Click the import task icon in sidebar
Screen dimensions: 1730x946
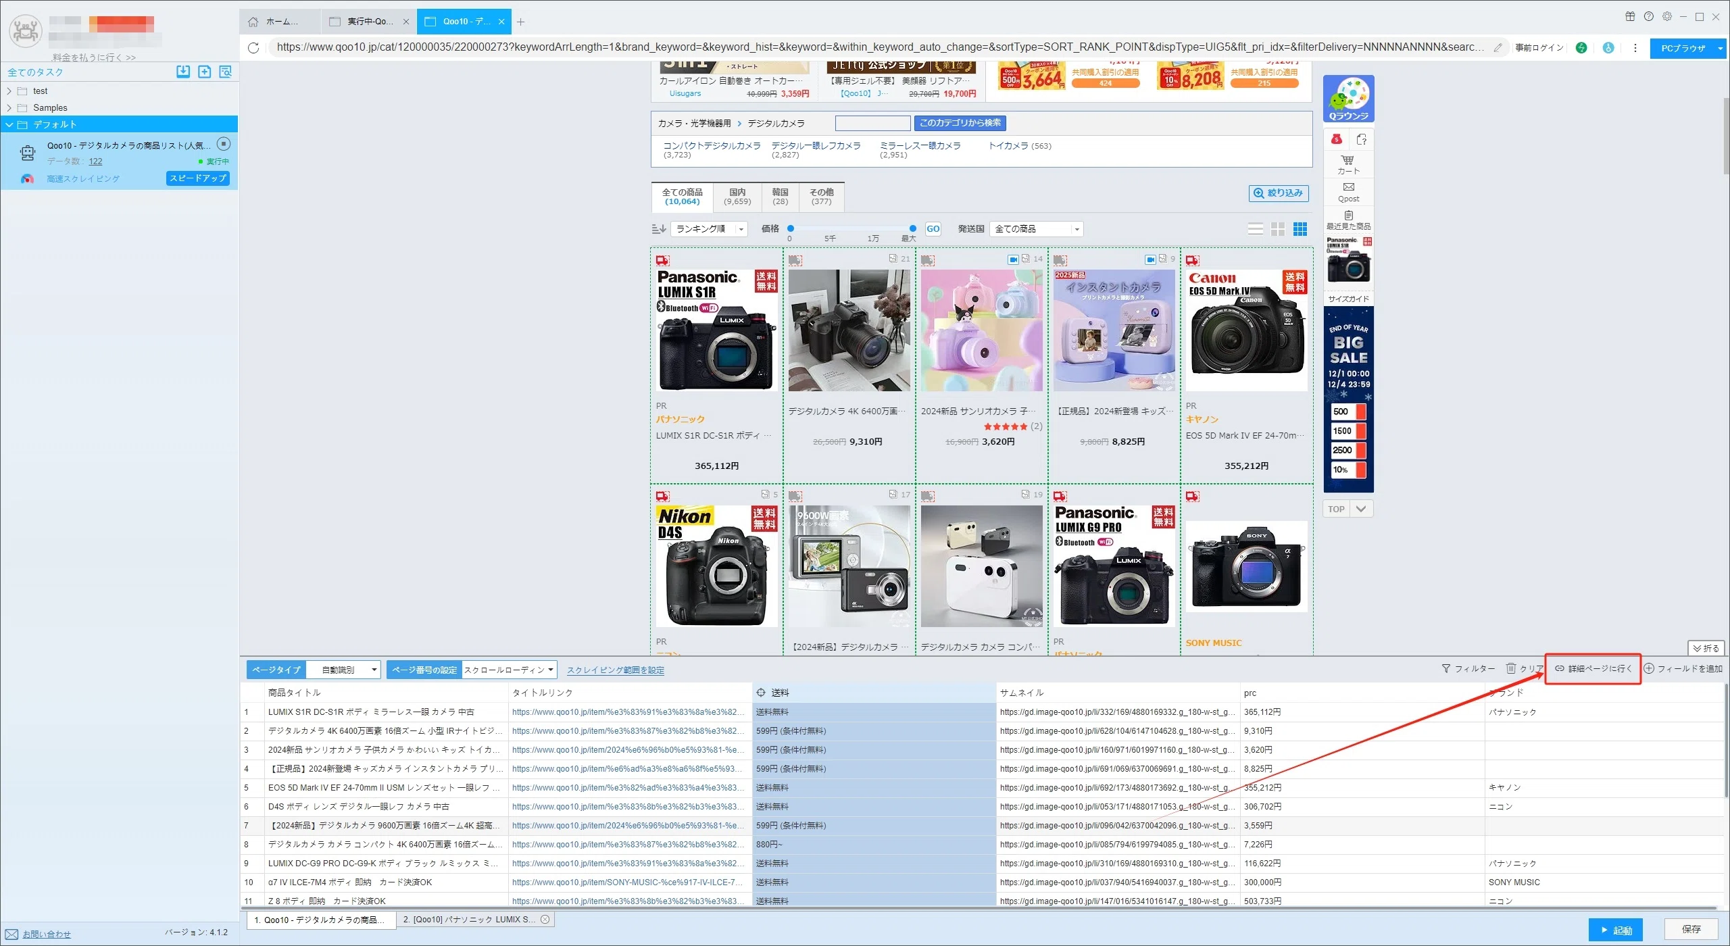183,72
